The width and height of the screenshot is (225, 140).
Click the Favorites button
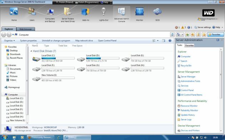pyautogui.click(x=215, y=34)
